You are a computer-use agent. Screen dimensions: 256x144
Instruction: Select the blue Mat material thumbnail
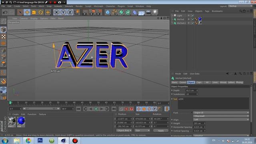(21, 121)
